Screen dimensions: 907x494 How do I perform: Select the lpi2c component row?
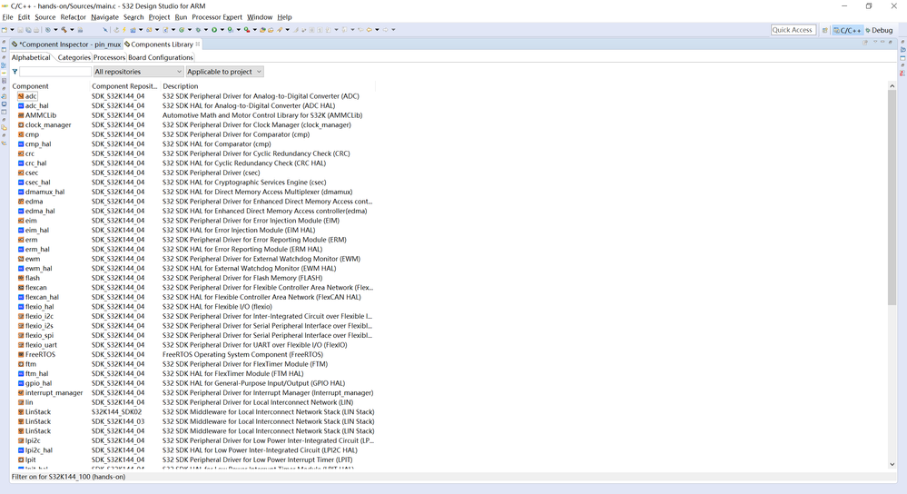click(193, 440)
